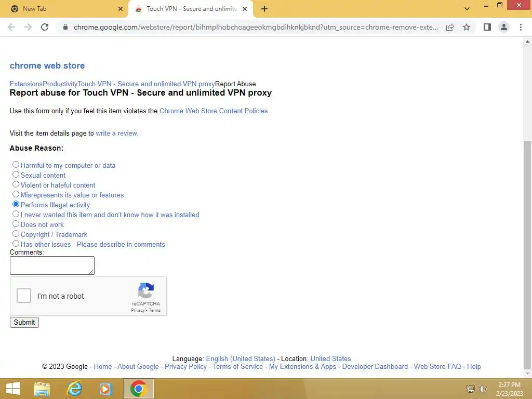Select Sexual content reason
This screenshot has height=399, width=532.
[x=16, y=175]
